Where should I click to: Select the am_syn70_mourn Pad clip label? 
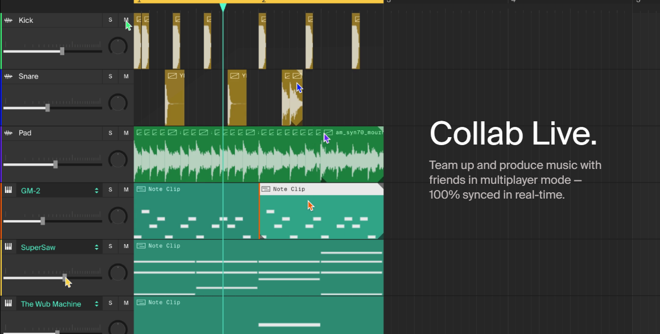coord(360,132)
